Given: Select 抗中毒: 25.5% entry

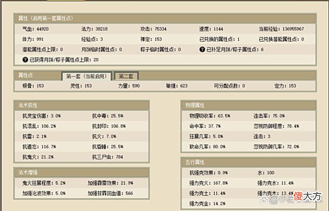Looking at the screenshot, I should pos(108,116).
